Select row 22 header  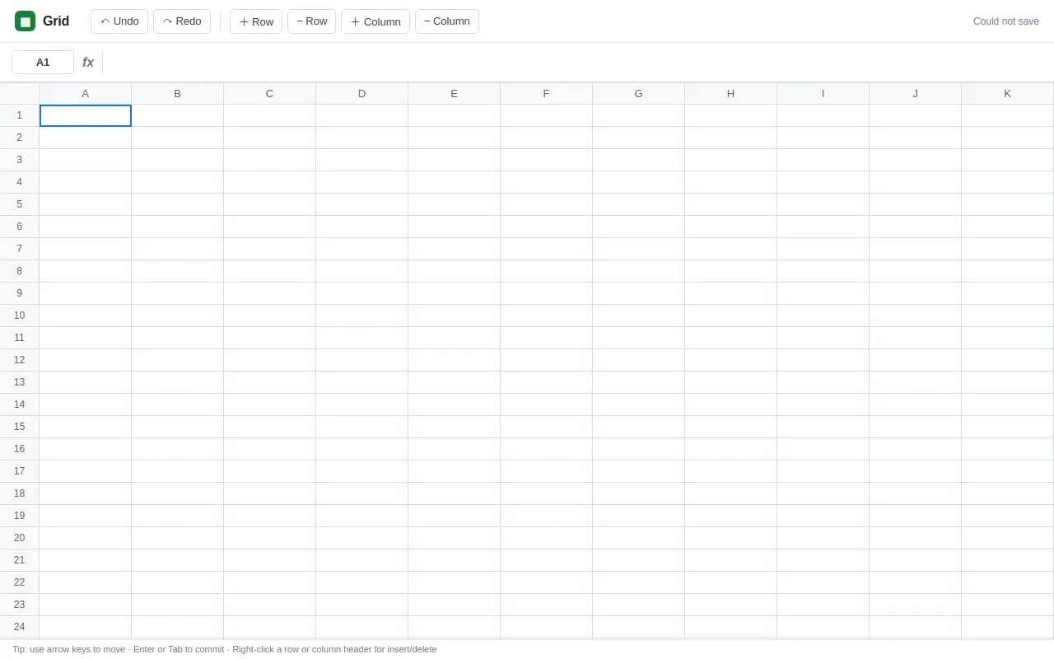[20, 582]
